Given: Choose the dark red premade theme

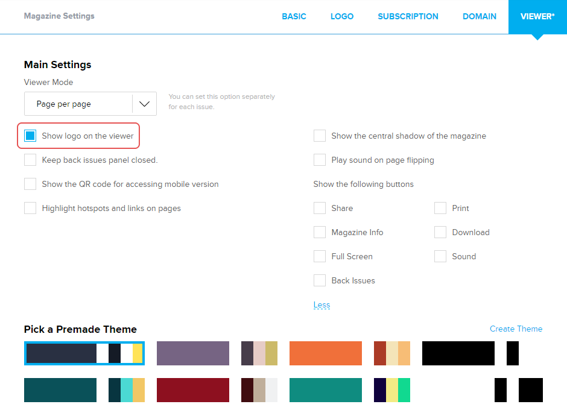Looking at the screenshot, I should click(193, 390).
